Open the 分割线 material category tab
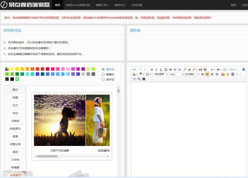The height and width of the screenshot is (178, 248). click(15, 121)
